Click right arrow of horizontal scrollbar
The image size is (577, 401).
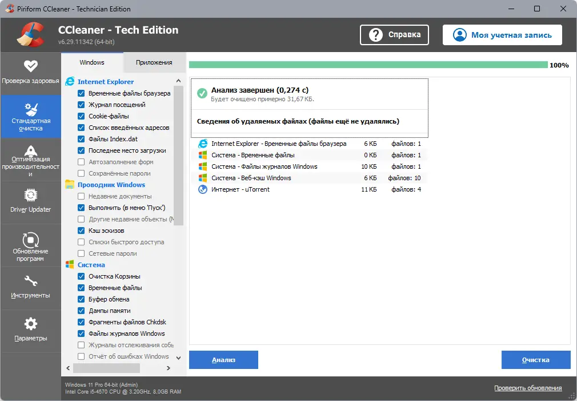click(168, 368)
